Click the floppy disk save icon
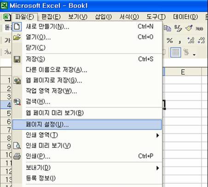 click(17, 59)
